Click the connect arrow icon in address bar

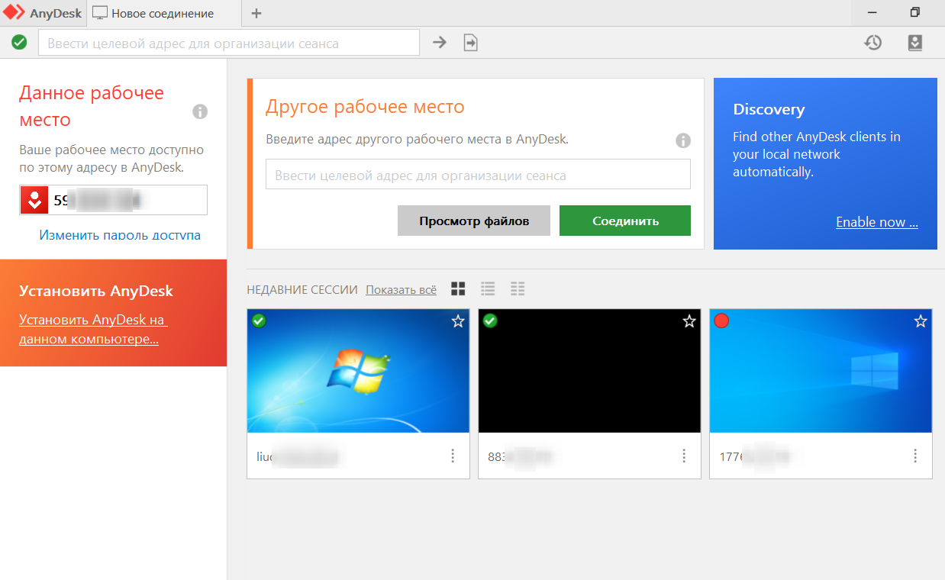(440, 43)
